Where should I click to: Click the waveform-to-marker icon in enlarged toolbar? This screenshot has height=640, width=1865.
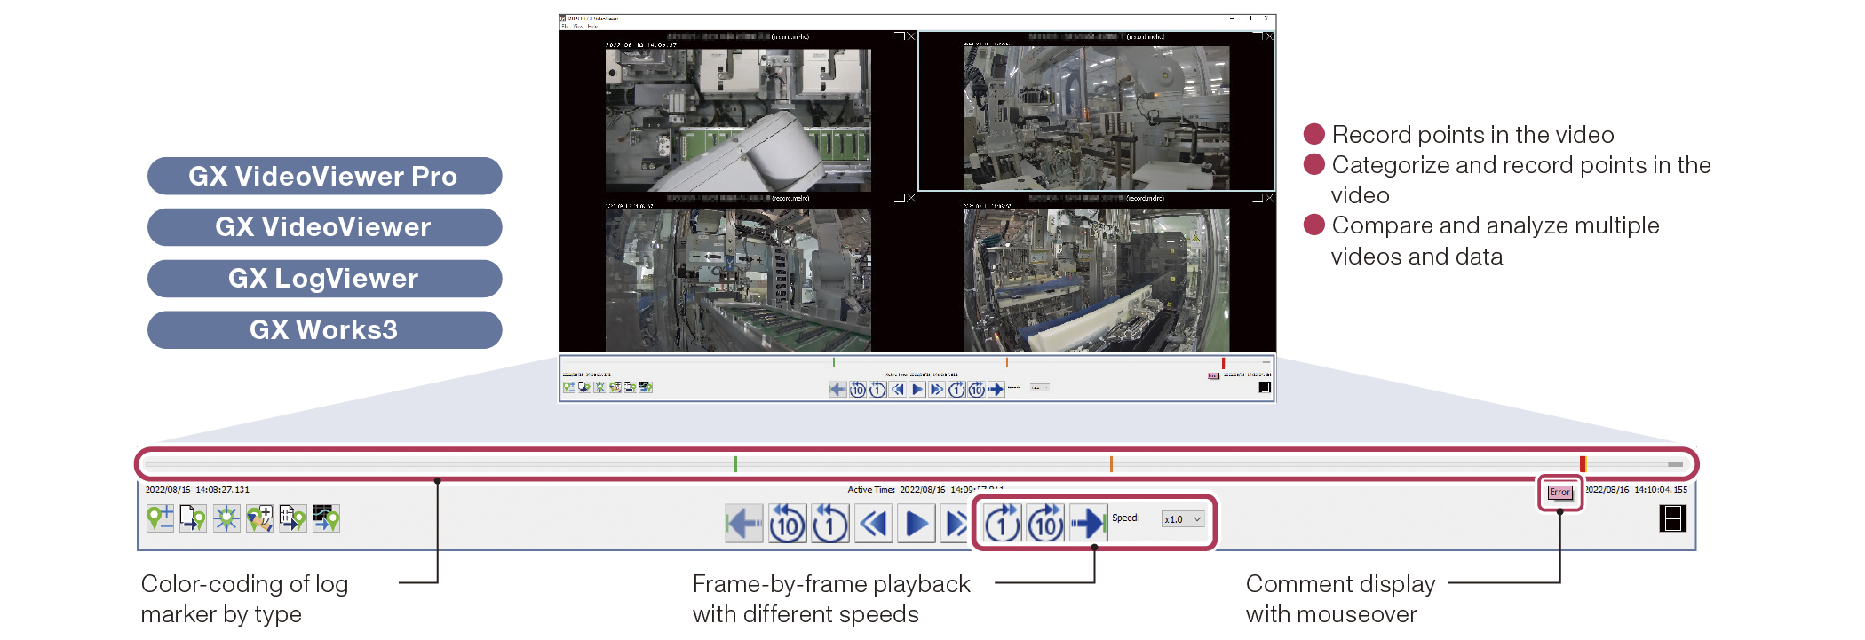pyautogui.click(x=326, y=518)
